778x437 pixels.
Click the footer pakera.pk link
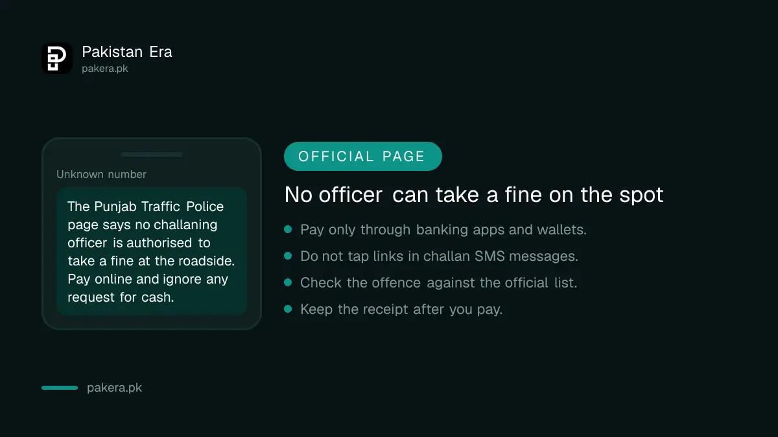point(114,388)
